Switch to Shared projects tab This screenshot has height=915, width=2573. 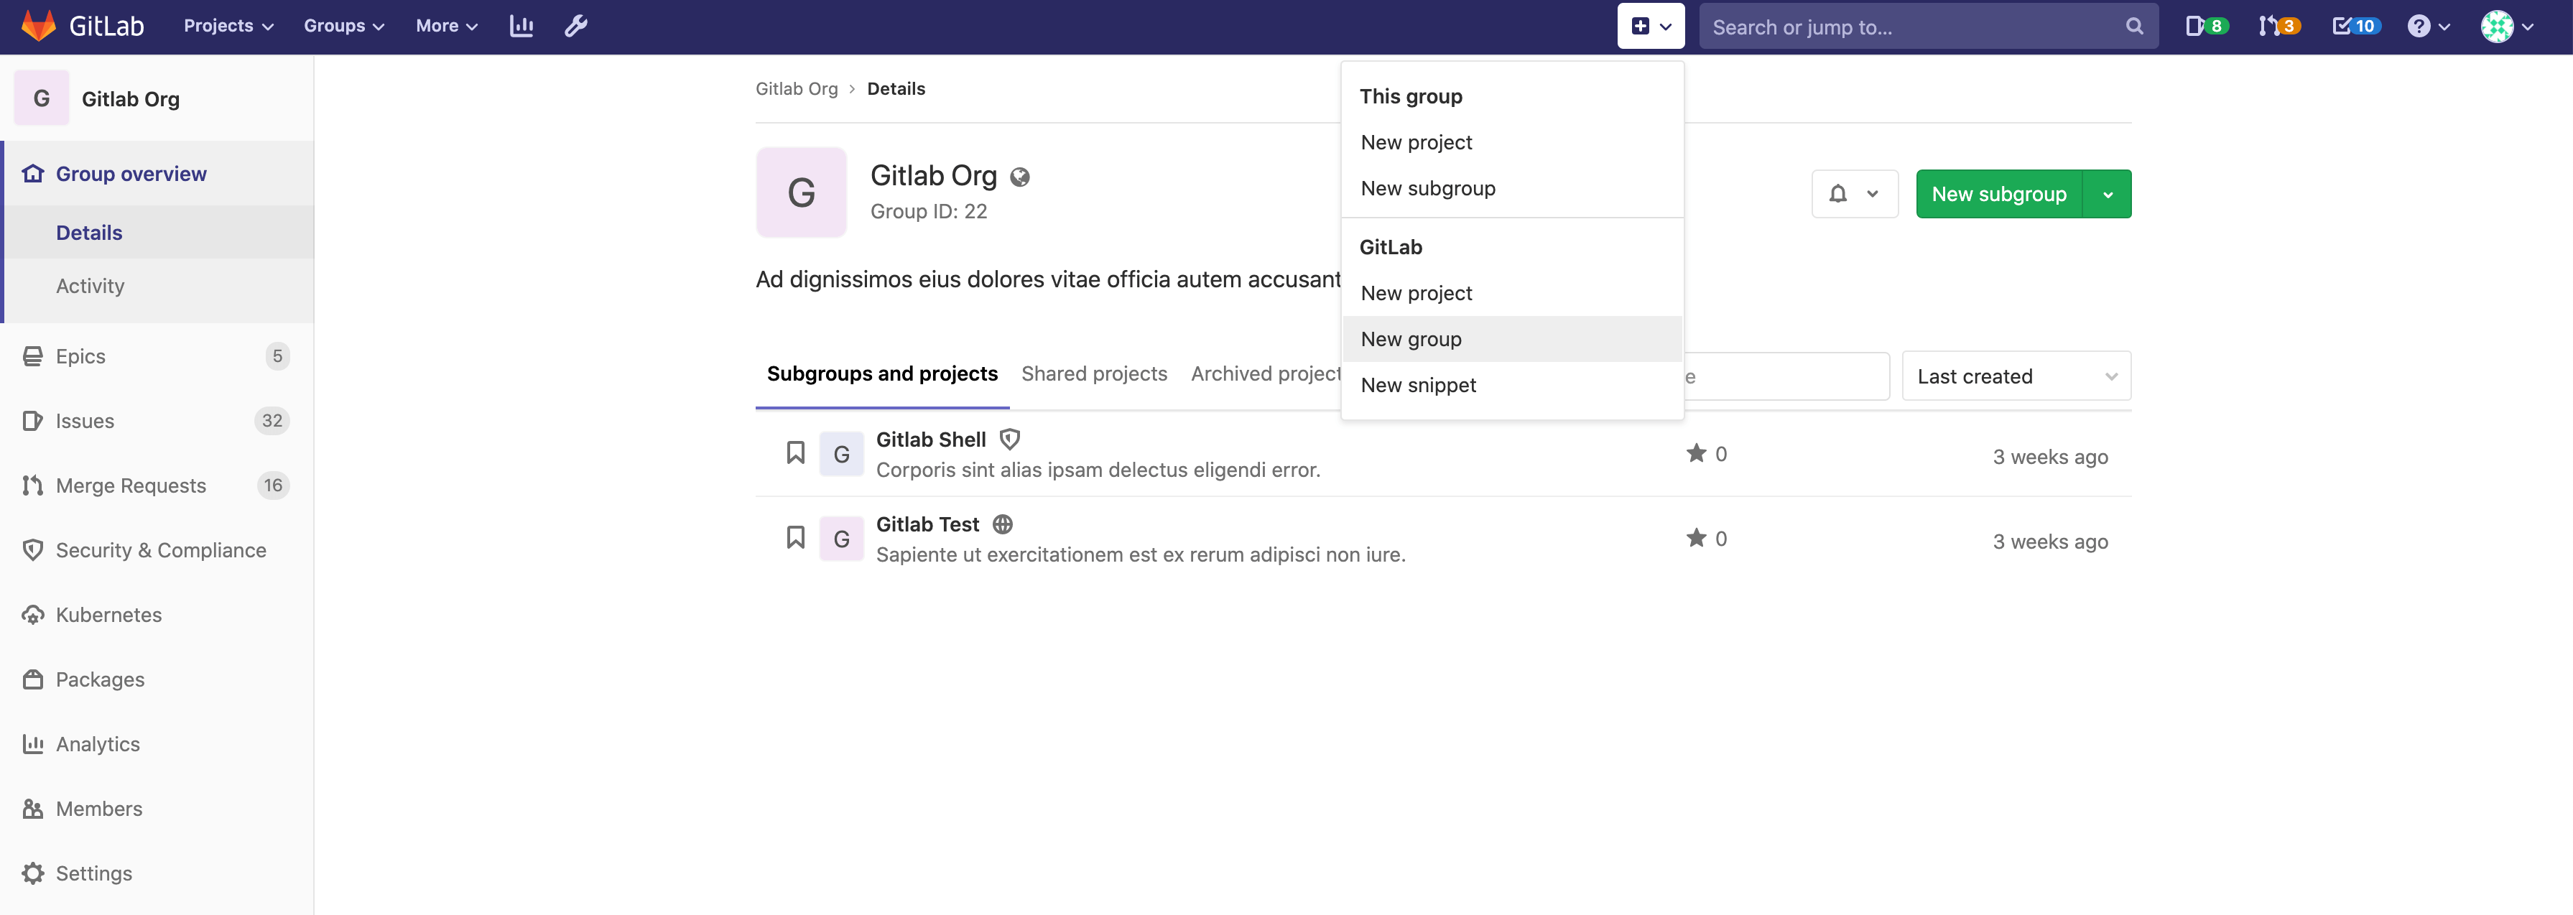[x=1093, y=371]
